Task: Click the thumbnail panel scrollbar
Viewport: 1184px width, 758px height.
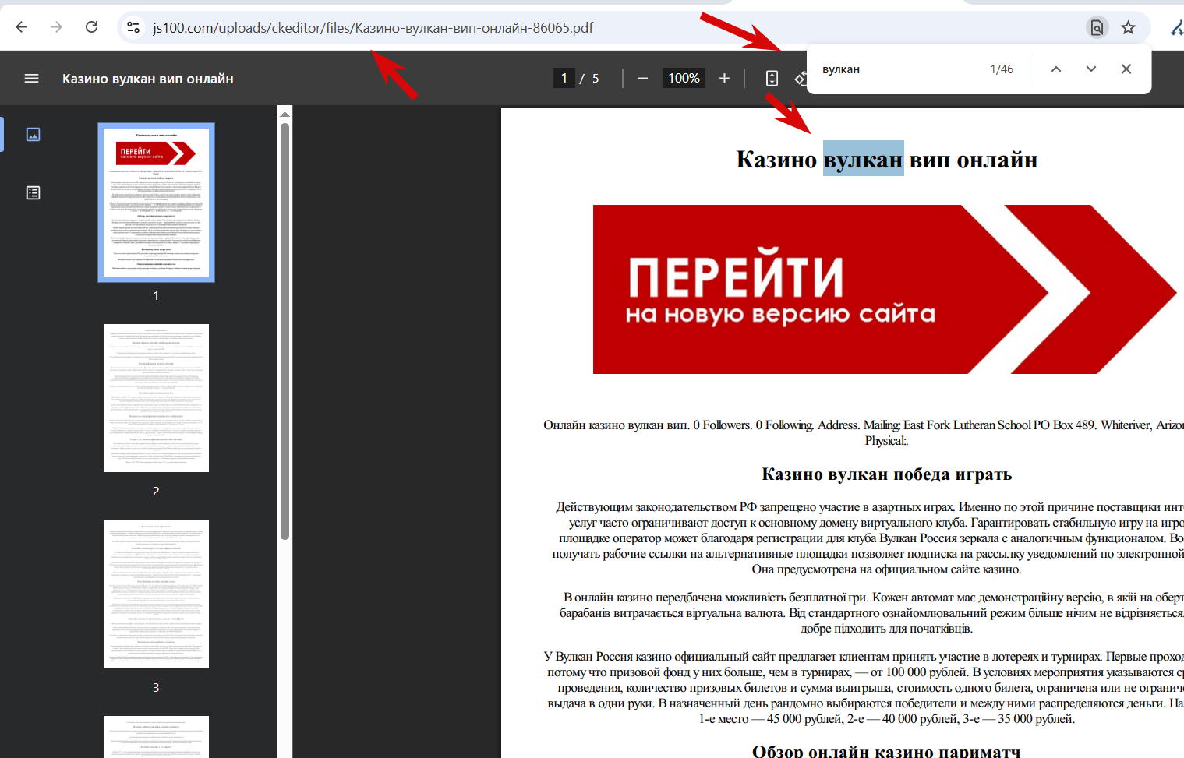Action: point(285,331)
